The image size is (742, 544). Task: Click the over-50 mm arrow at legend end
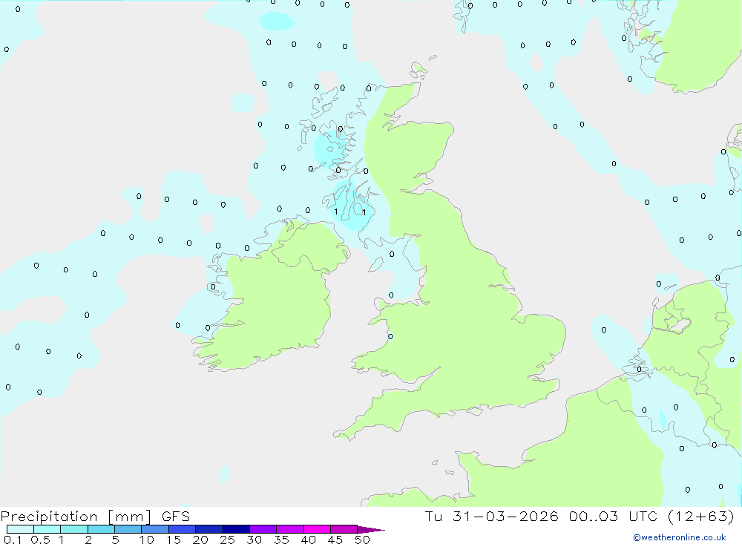click(x=371, y=530)
